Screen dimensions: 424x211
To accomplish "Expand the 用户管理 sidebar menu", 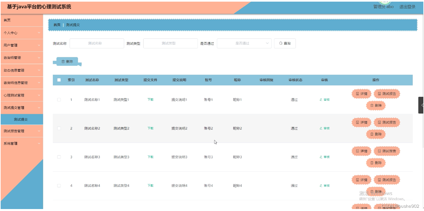I will coord(21,45).
